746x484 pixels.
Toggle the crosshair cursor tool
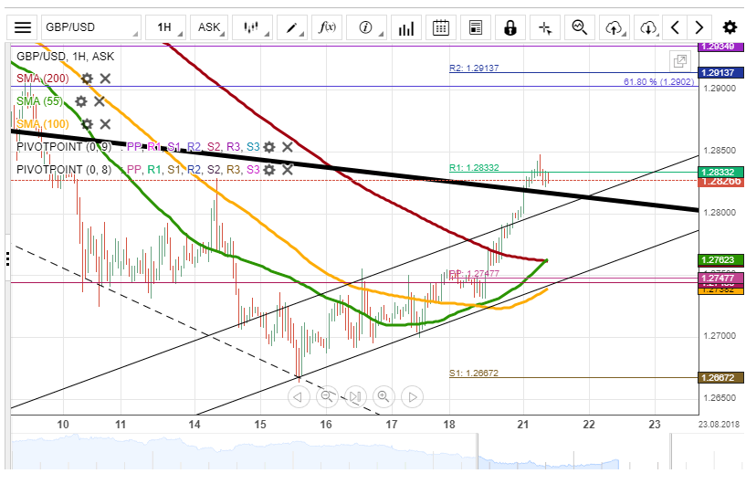[x=545, y=27]
